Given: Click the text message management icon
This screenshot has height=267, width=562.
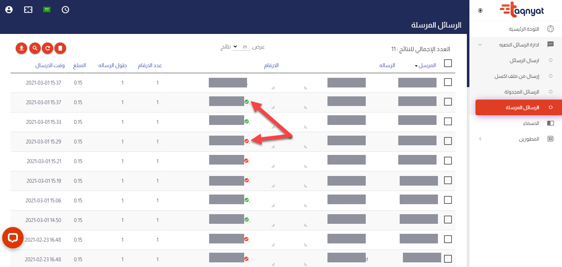Looking at the screenshot, I should (551, 45).
